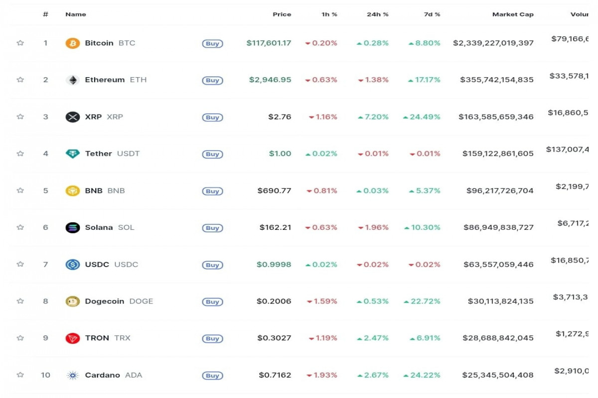Click the Buy button for TRON

click(x=212, y=338)
